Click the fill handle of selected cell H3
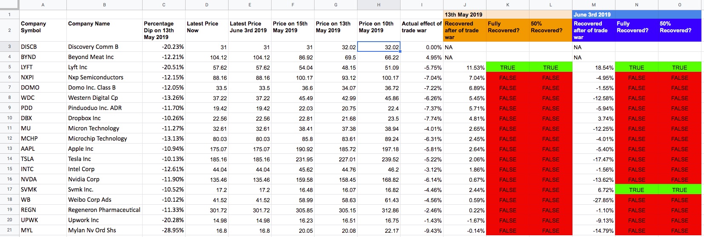The width and height of the screenshot is (704, 237). tap(400, 51)
